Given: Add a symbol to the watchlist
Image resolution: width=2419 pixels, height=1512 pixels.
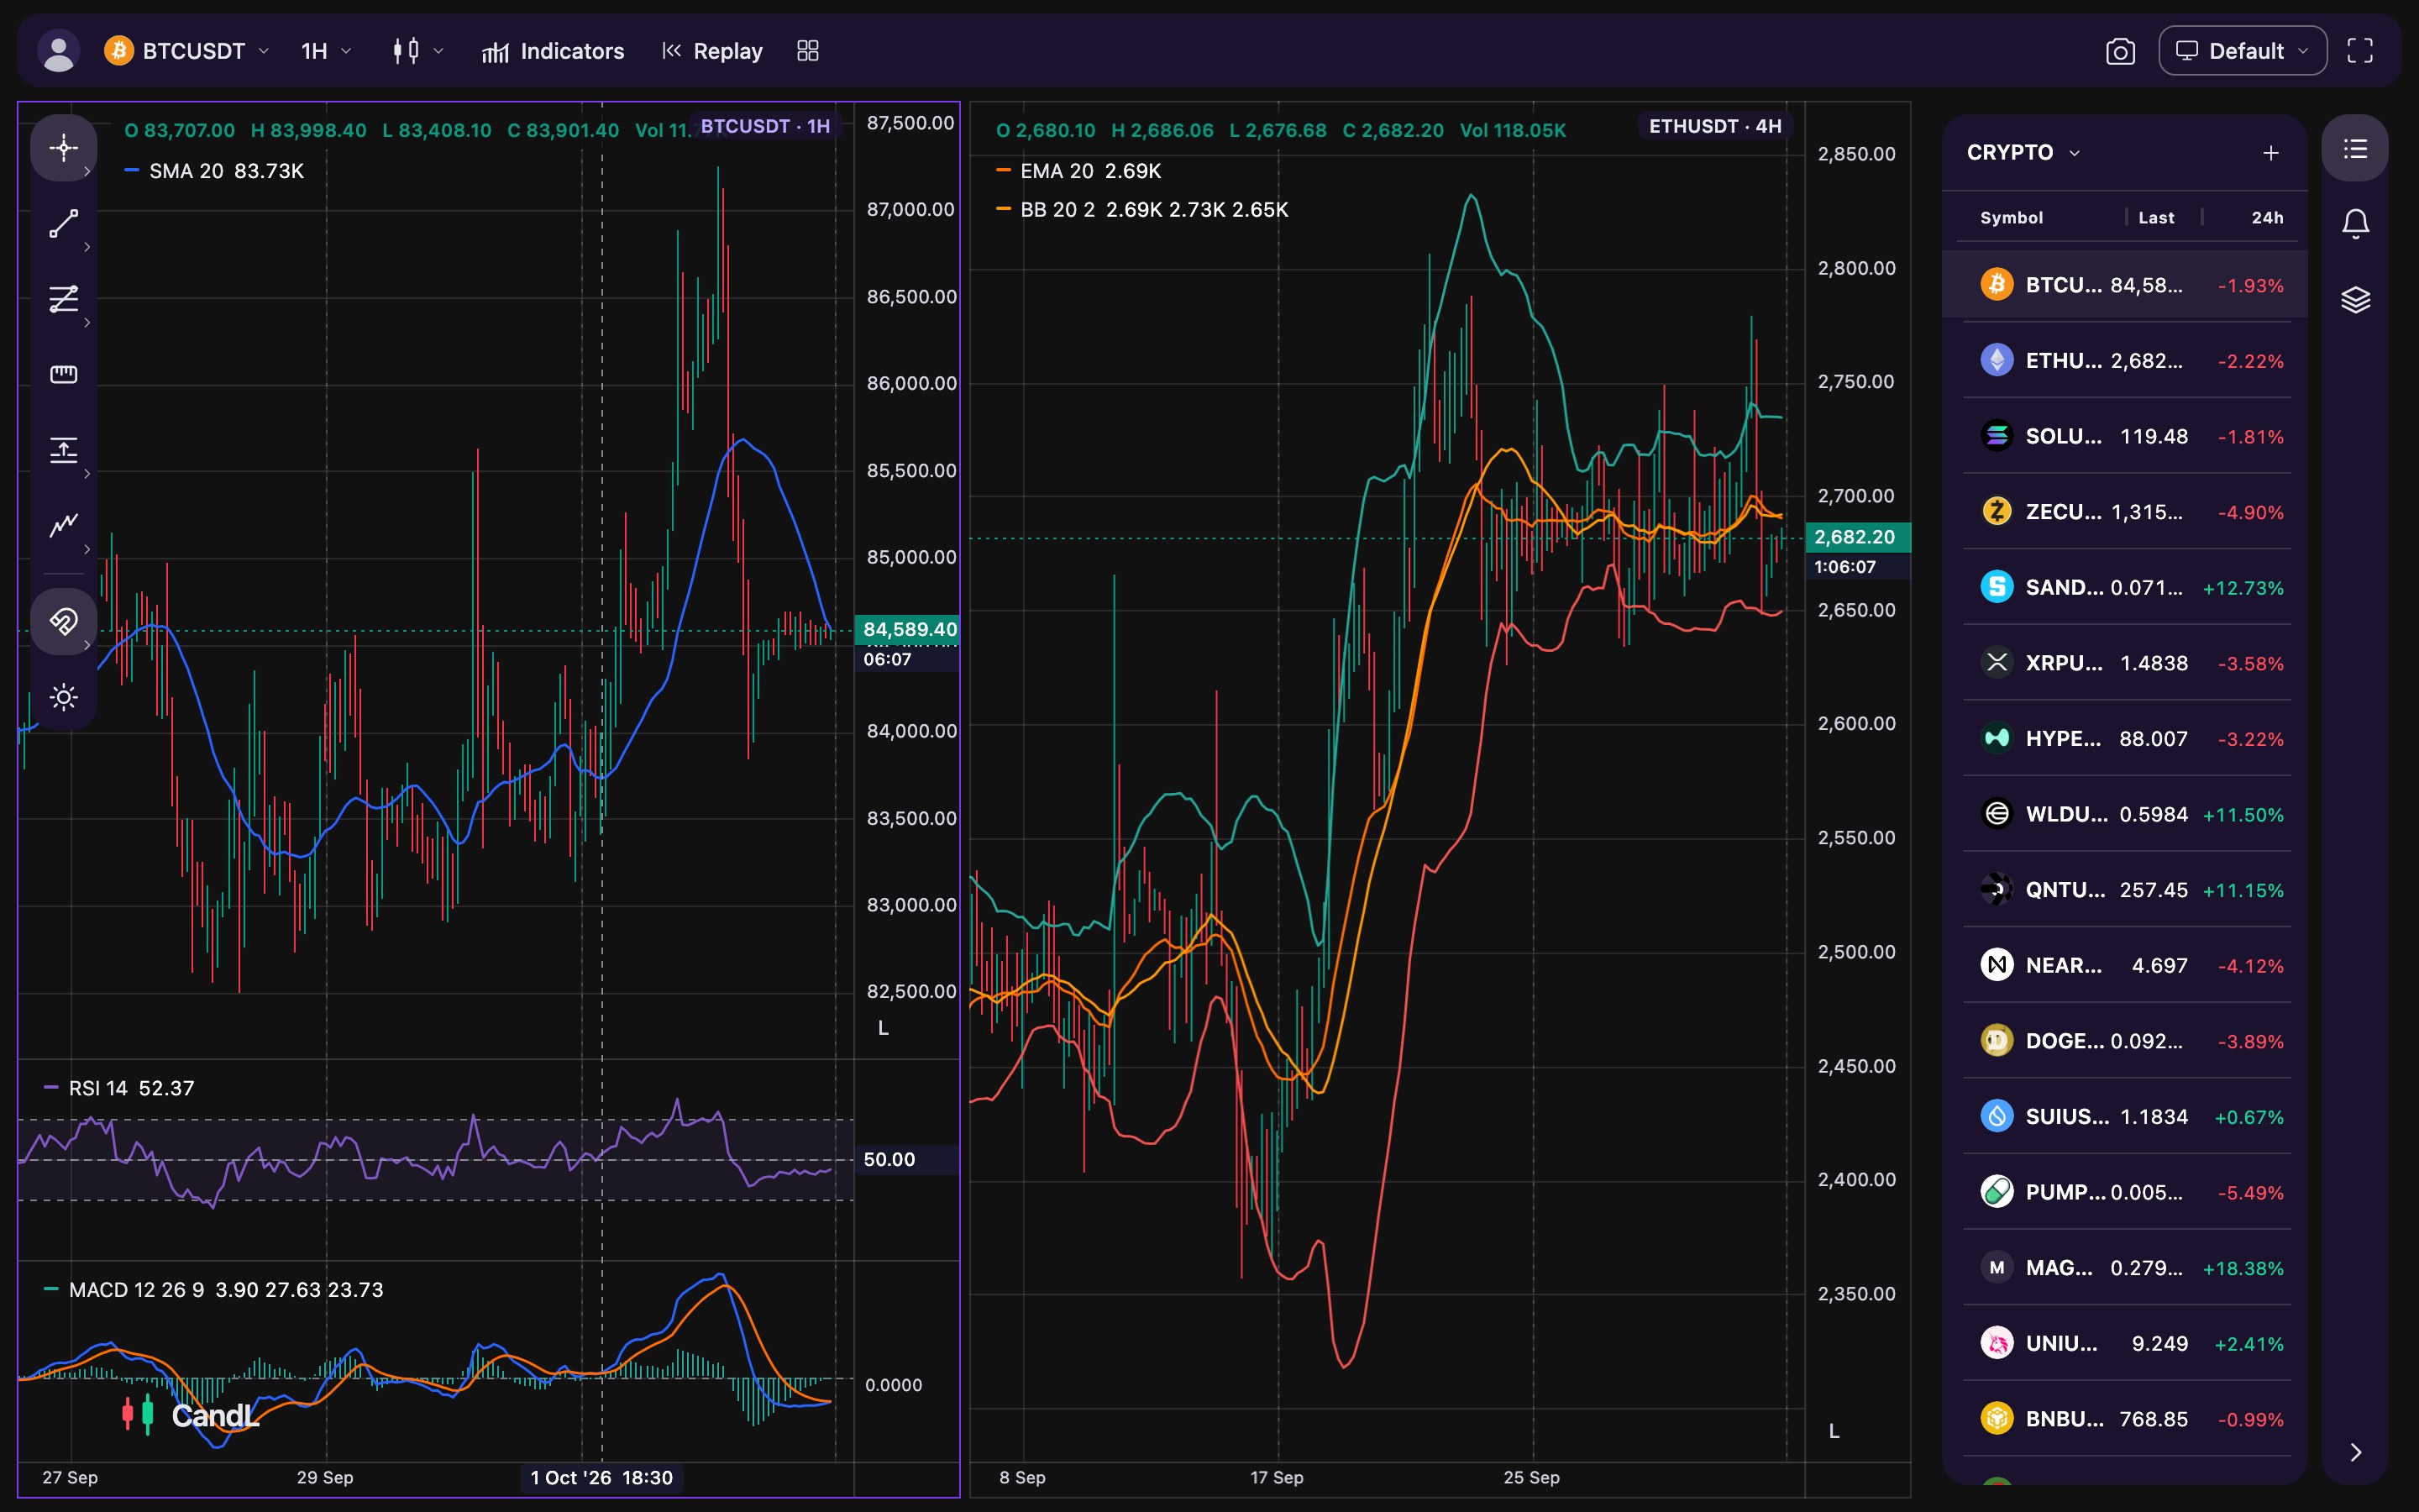Looking at the screenshot, I should point(2271,153).
